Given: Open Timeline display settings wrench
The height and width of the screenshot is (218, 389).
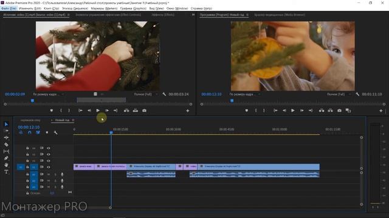Looking at the screenshot, I should pos(55,133).
